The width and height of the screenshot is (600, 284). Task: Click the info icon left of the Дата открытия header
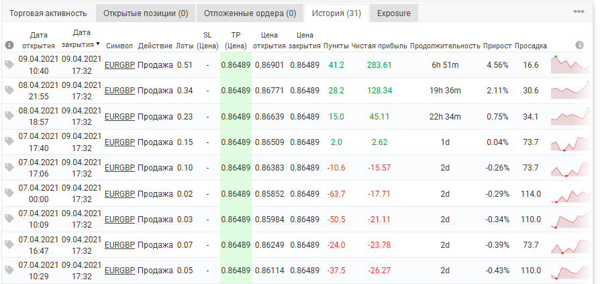(9, 45)
